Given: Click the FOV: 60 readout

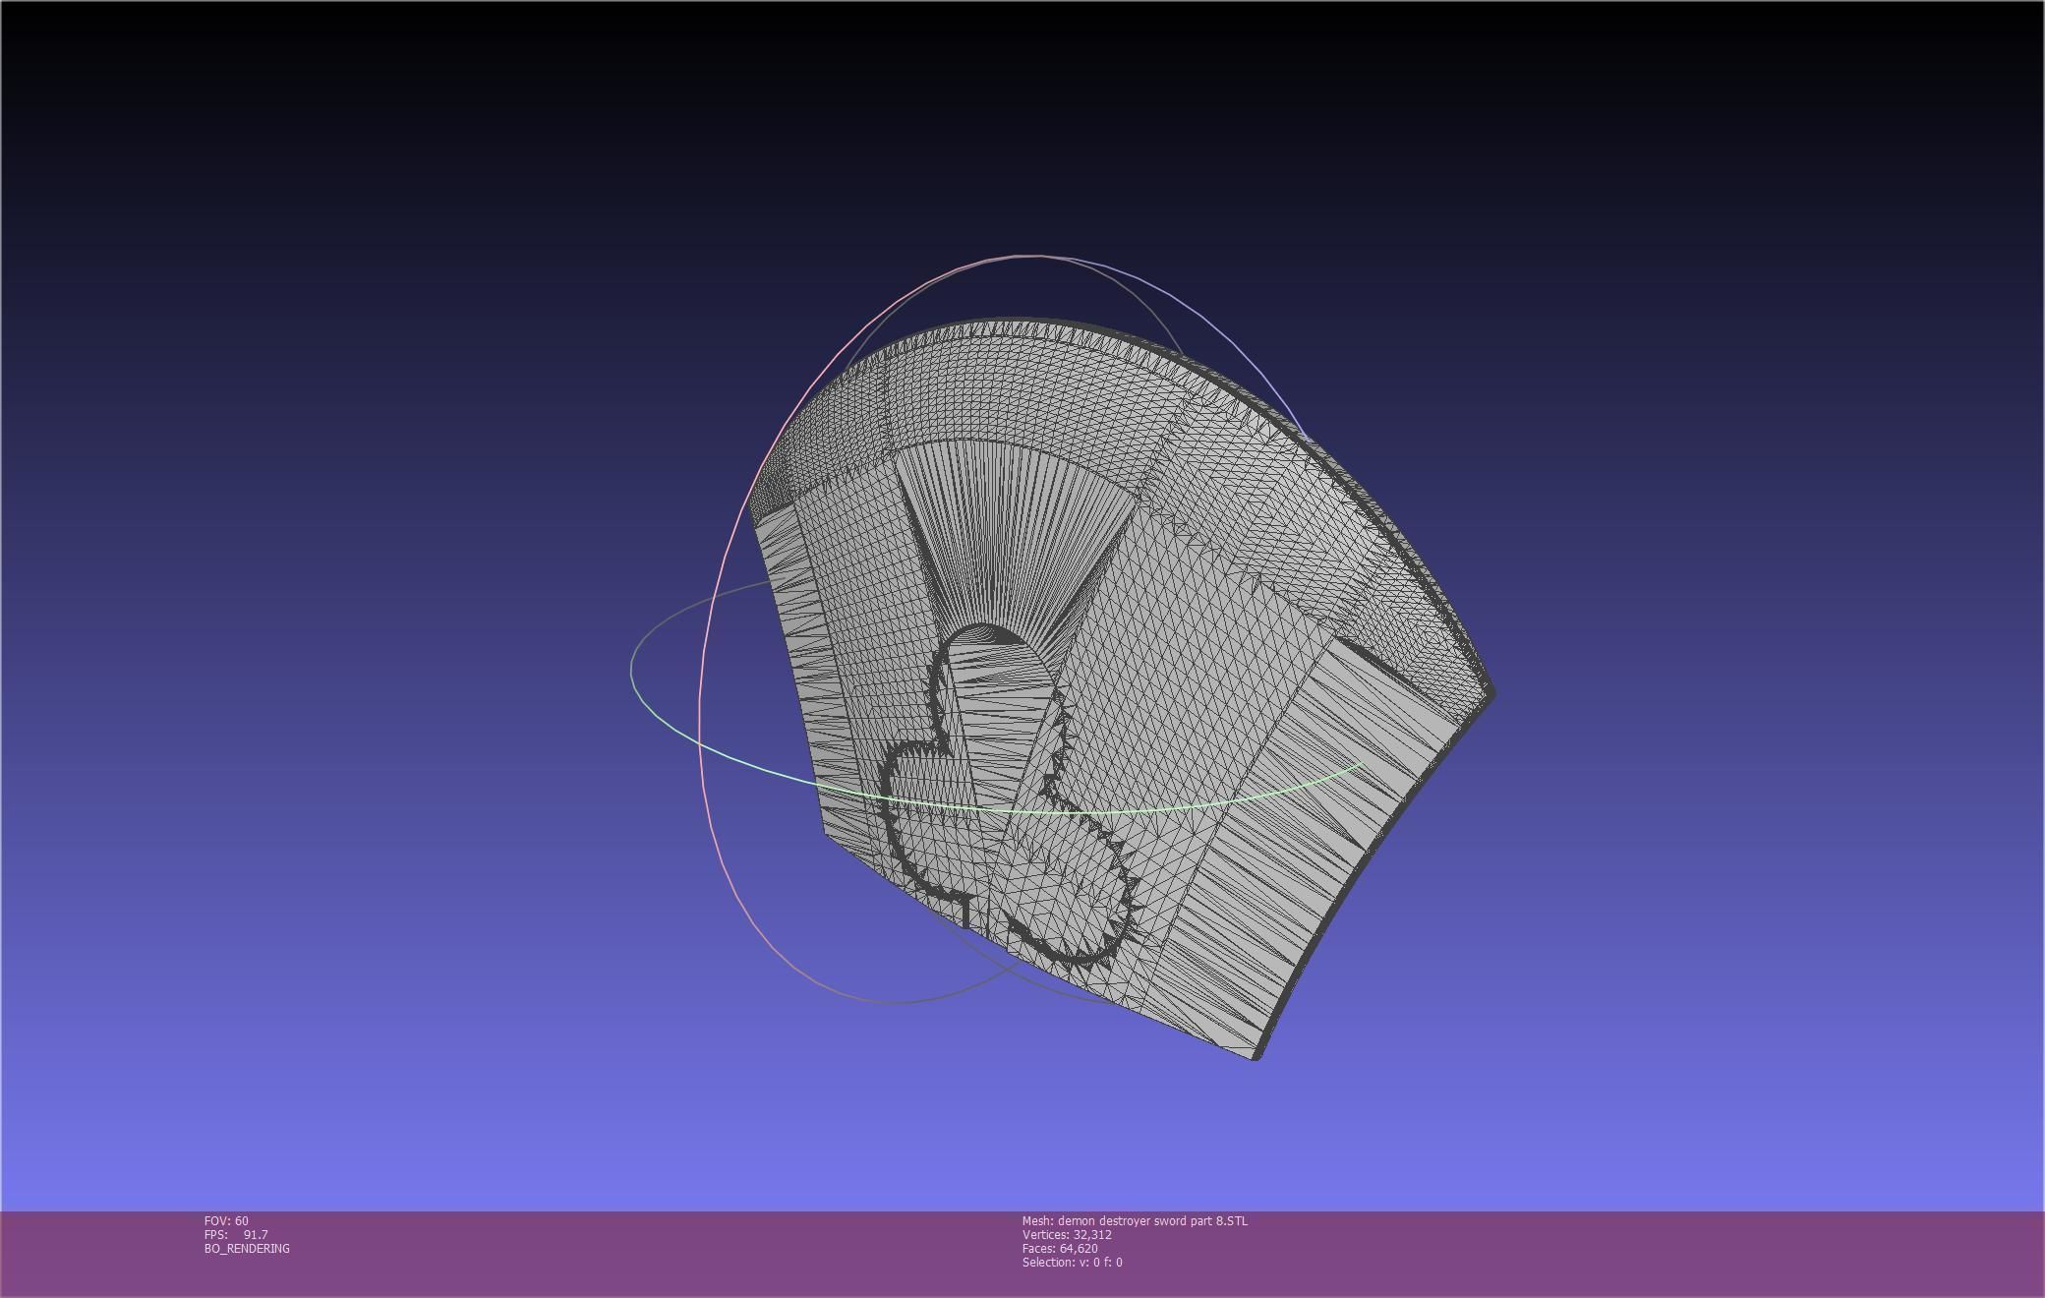Looking at the screenshot, I should (226, 1221).
